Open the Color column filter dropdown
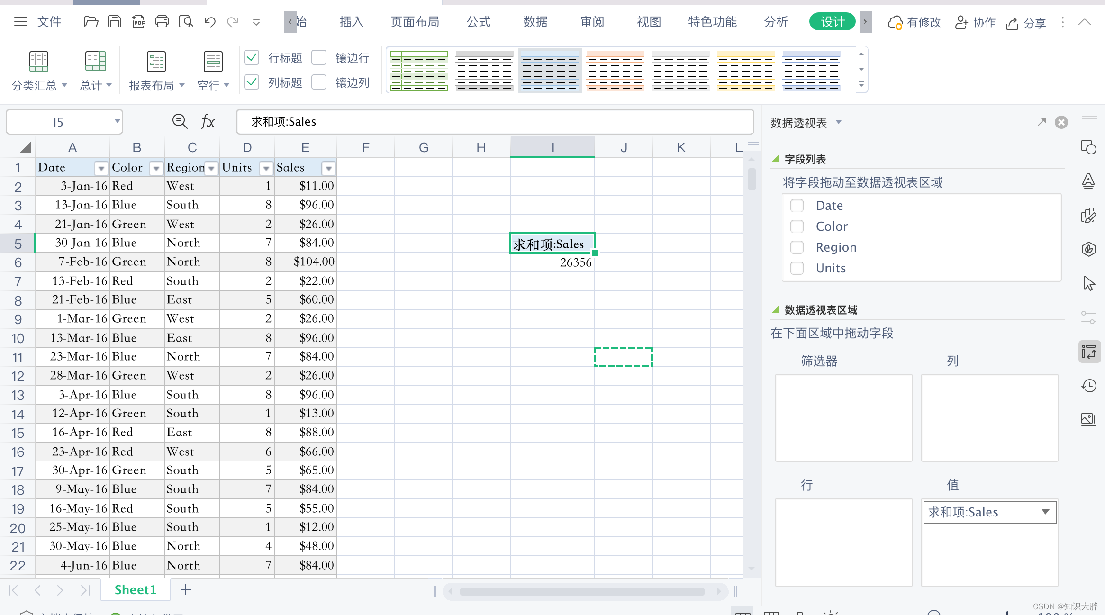This screenshot has height=615, width=1105. [156, 168]
